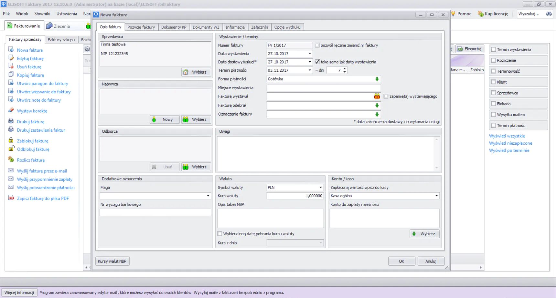
Task: Click the Kursy walut NBP button
Action: pos(112,261)
